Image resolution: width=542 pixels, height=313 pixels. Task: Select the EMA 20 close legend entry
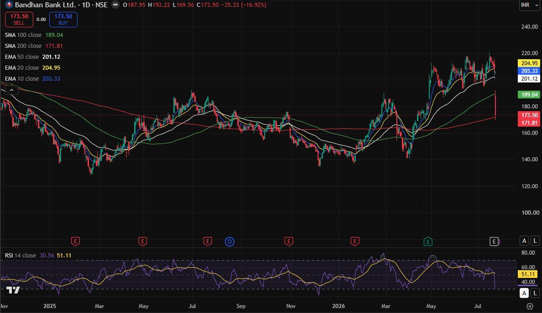[x=32, y=68]
